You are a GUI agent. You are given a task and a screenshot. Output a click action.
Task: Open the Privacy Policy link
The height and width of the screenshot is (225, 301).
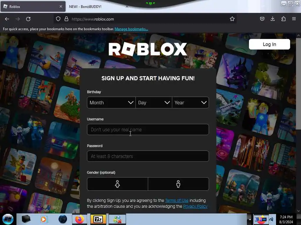(x=195, y=207)
